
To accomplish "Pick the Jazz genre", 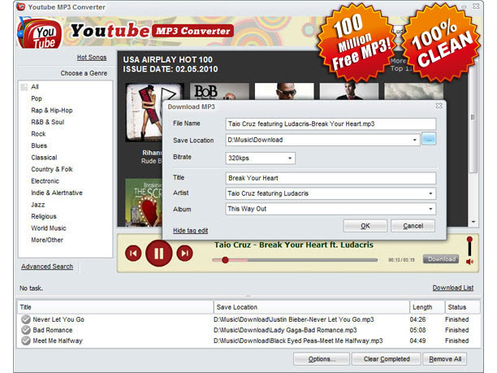I will [37, 205].
